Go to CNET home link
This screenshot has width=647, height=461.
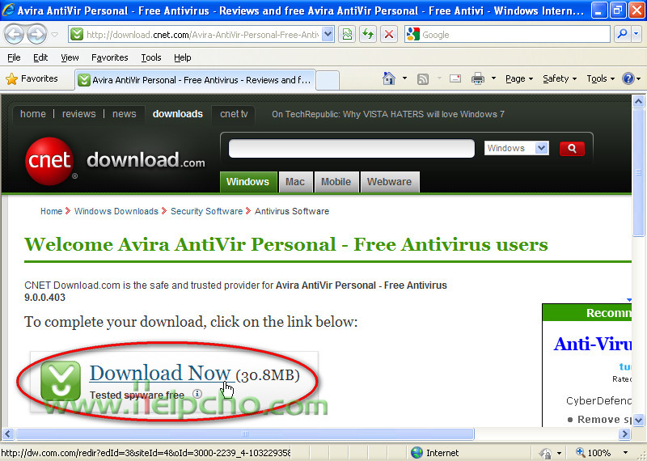[33, 114]
